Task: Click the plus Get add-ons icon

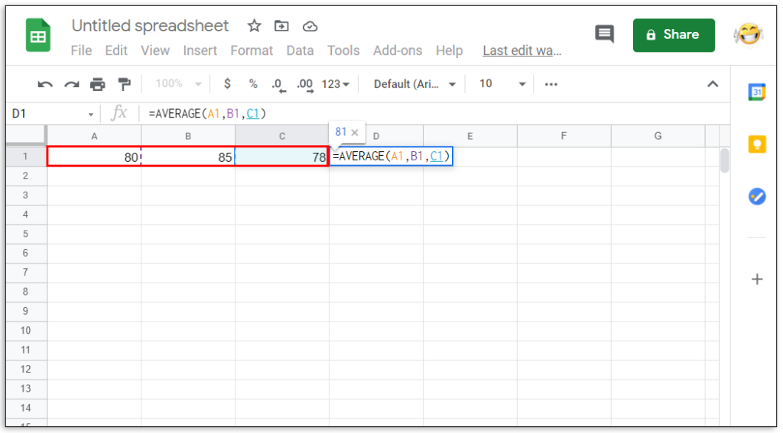Action: point(757,280)
